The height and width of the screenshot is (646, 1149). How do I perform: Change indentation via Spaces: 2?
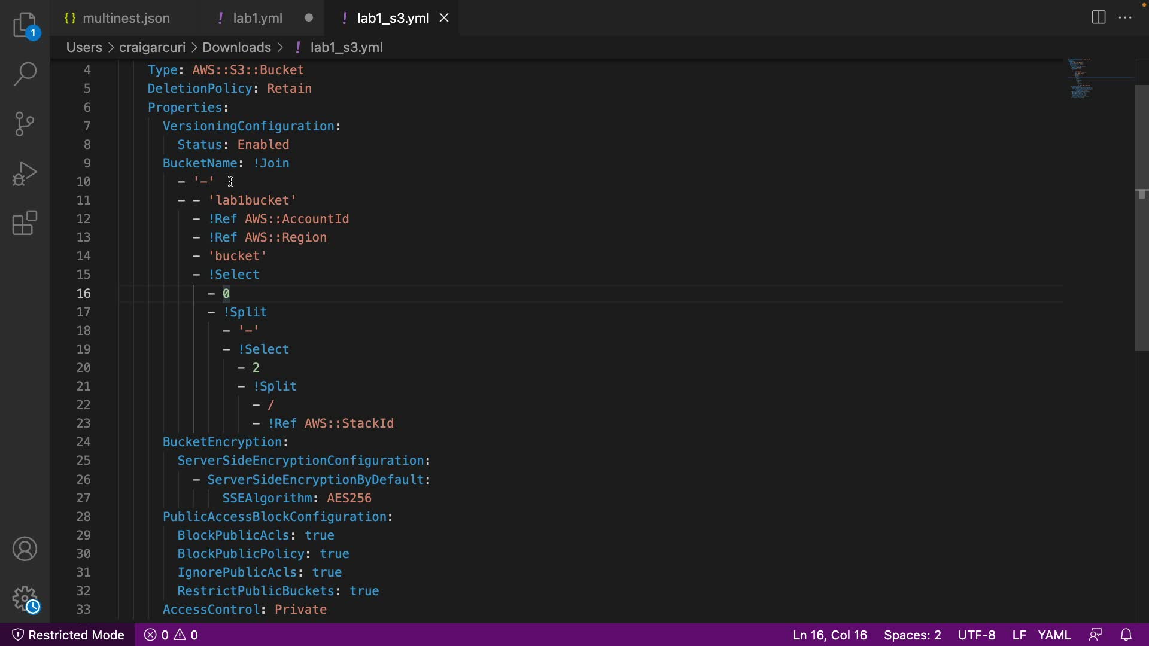tap(912, 635)
